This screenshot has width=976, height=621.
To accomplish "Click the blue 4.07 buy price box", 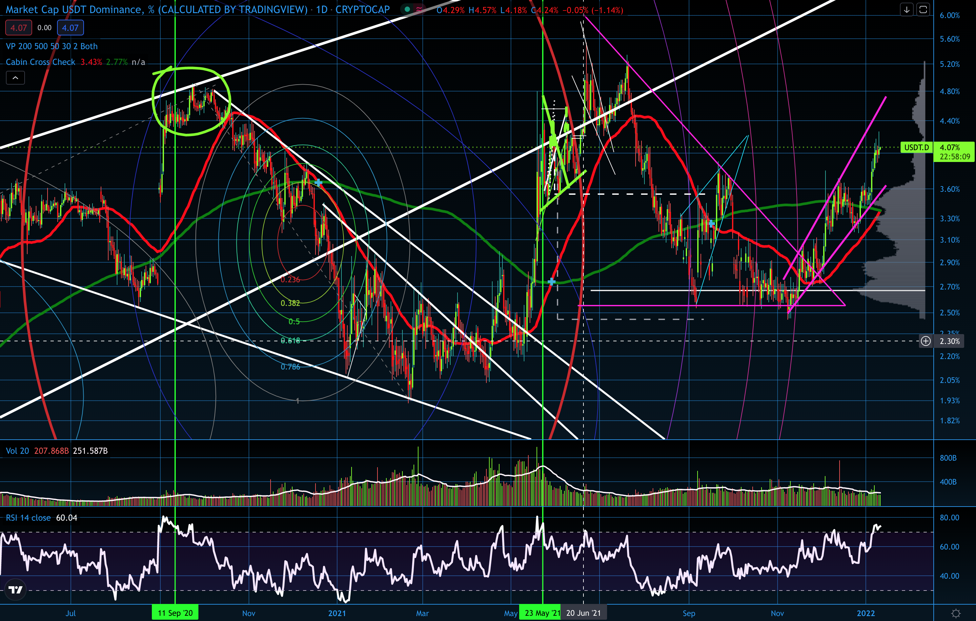I will tap(70, 28).
